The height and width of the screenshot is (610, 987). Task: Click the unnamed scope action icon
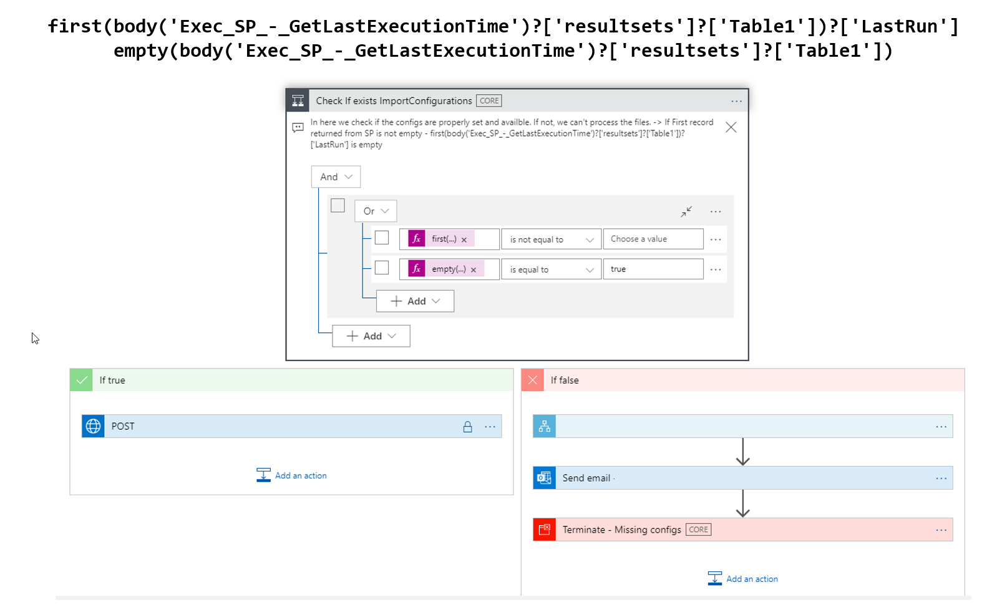544,427
